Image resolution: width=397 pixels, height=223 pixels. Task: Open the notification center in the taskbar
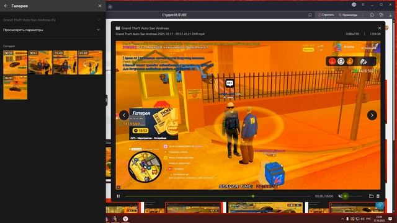pos(390,219)
